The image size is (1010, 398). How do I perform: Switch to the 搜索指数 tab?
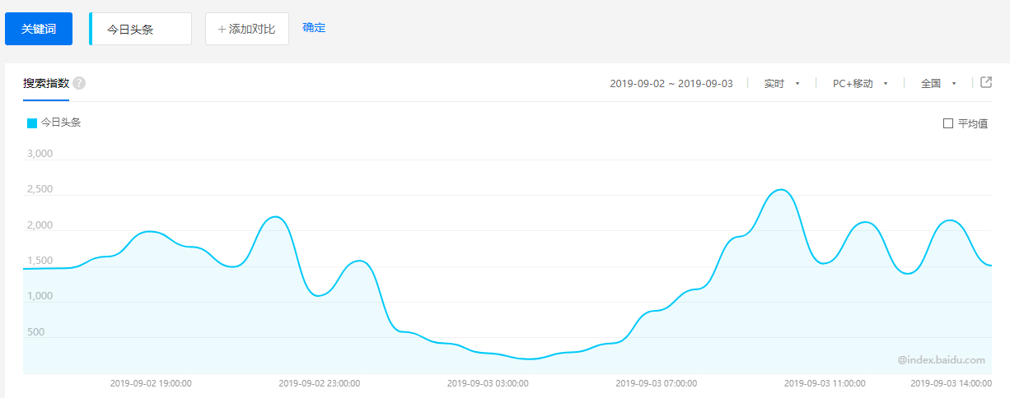point(46,83)
